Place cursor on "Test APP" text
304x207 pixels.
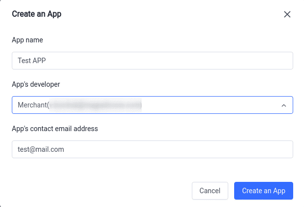(x=31, y=61)
